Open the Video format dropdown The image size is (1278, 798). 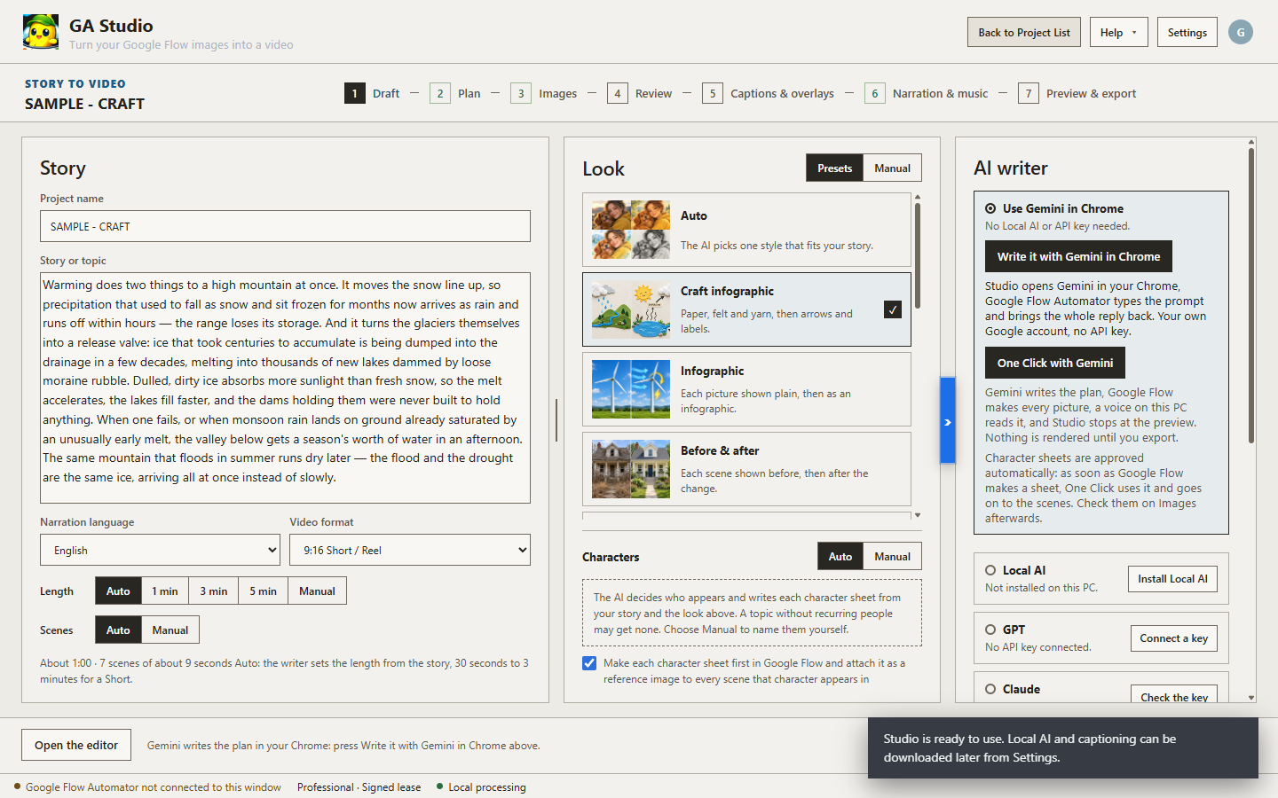tap(410, 550)
